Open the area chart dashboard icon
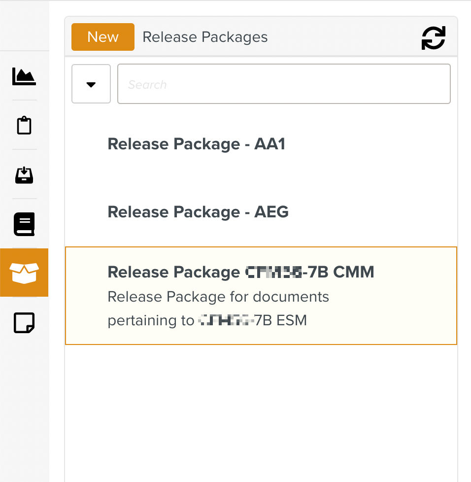471x482 pixels. point(24,76)
